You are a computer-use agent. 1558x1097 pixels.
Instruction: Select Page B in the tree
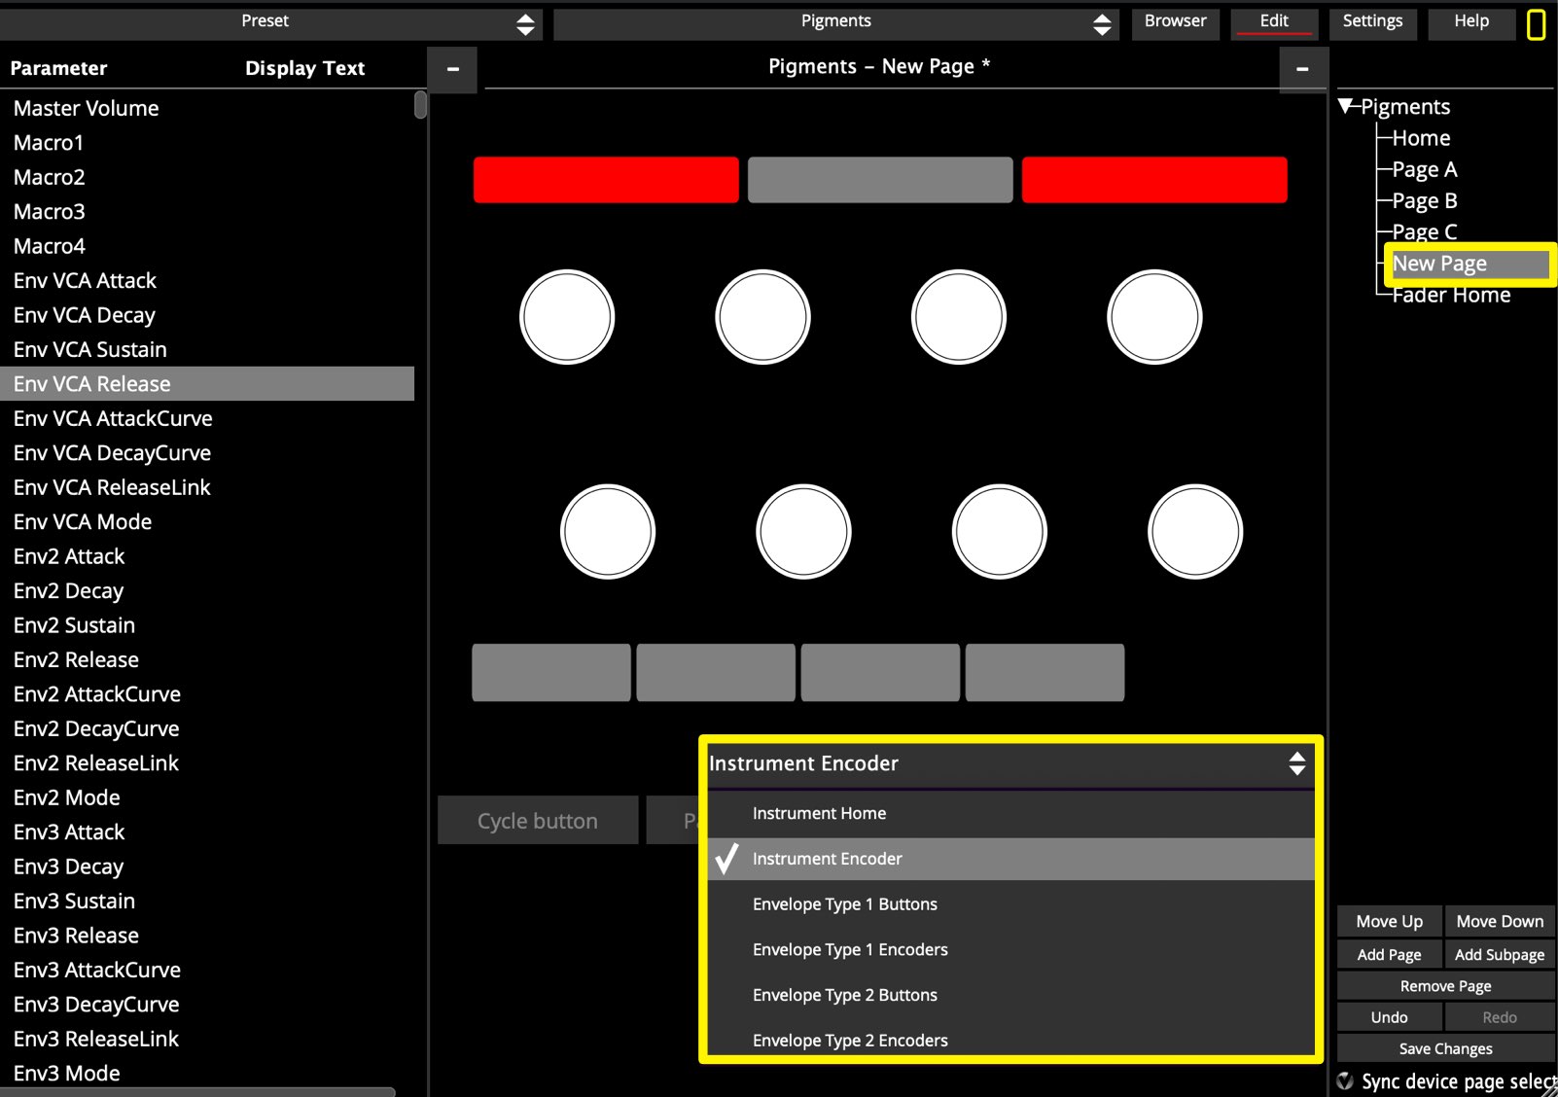pos(1424,200)
